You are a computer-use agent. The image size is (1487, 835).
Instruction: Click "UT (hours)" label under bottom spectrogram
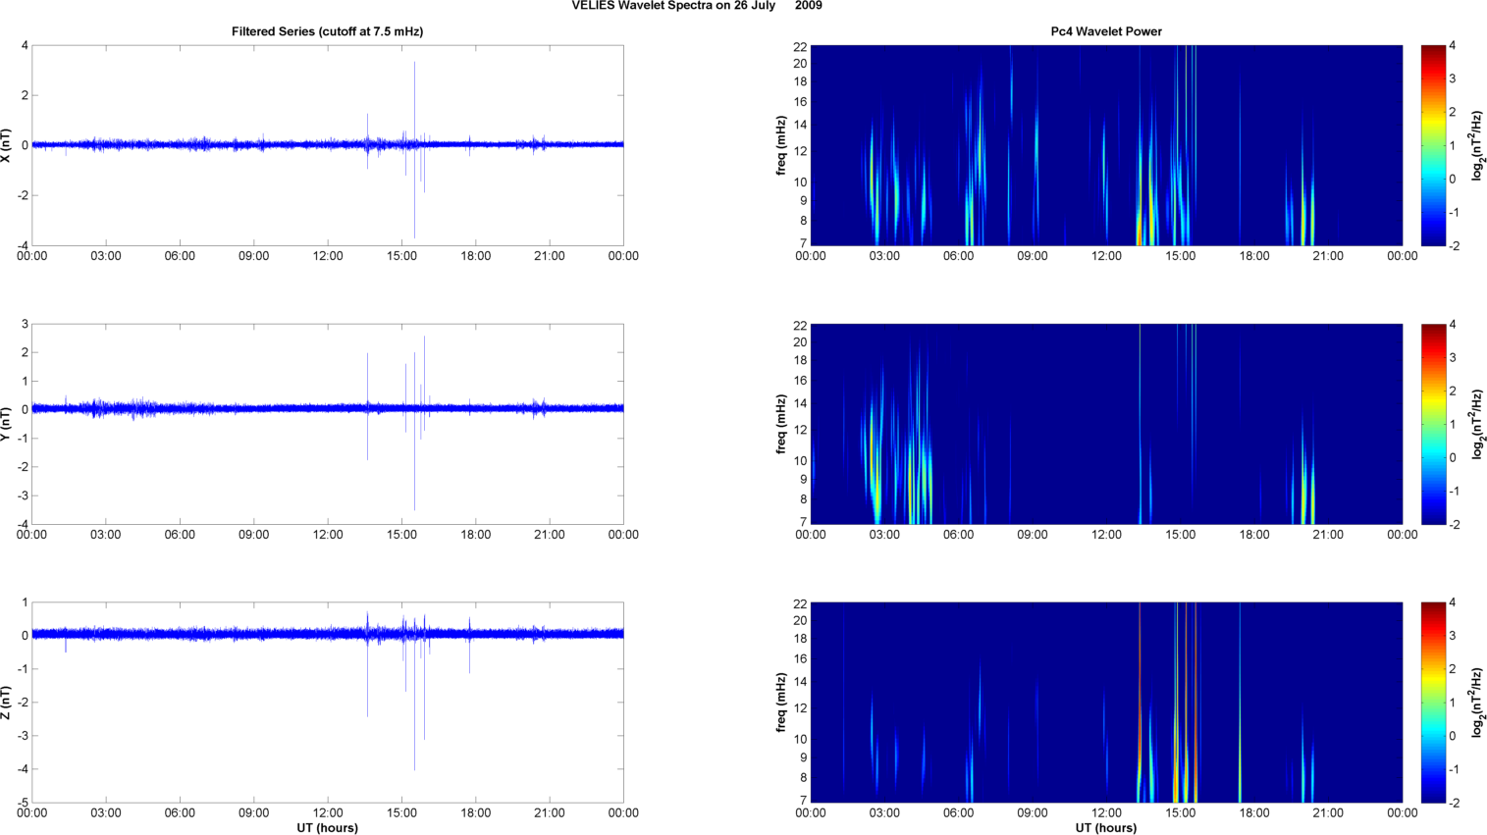tap(1106, 827)
